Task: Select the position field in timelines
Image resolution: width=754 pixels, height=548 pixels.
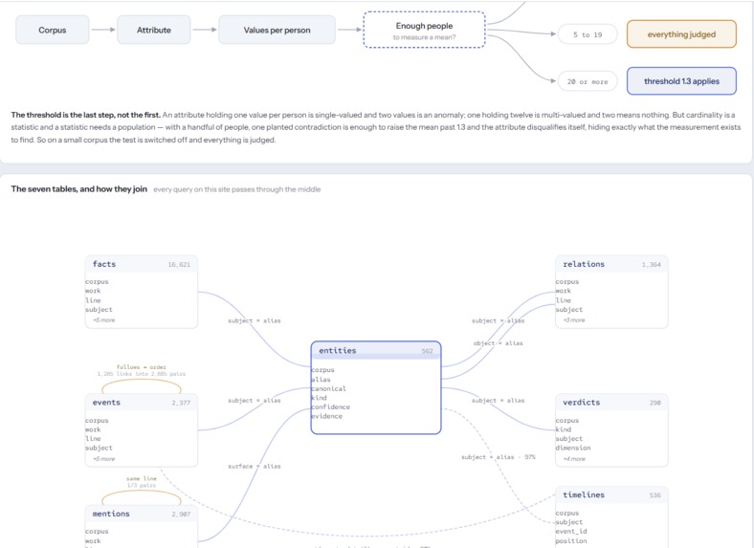Action: coord(571,540)
